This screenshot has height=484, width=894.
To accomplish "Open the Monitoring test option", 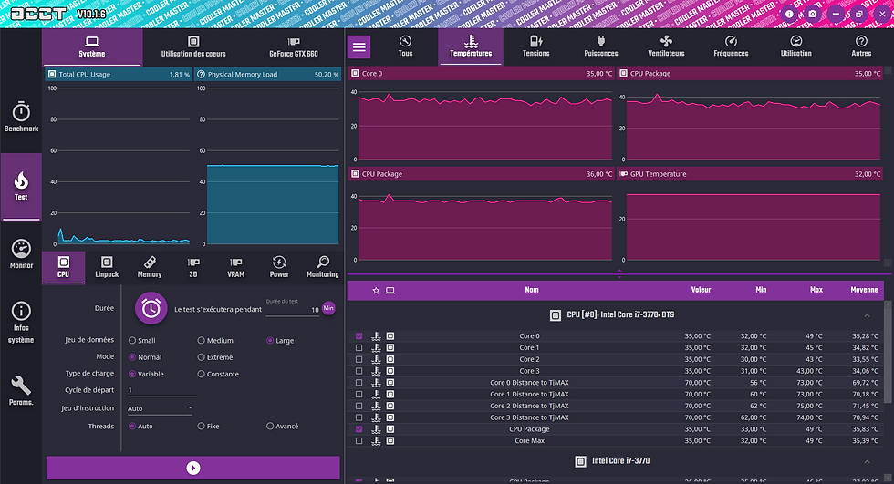I will point(323,267).
